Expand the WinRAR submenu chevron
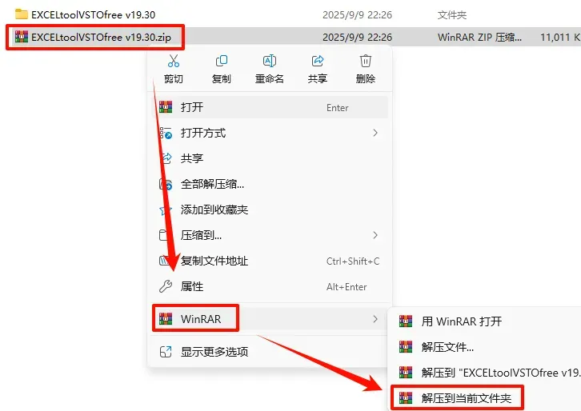This screenshot has width=581, height=411. pos(375,319)
